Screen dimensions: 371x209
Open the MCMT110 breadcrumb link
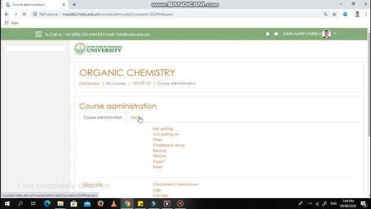[141, 84]
